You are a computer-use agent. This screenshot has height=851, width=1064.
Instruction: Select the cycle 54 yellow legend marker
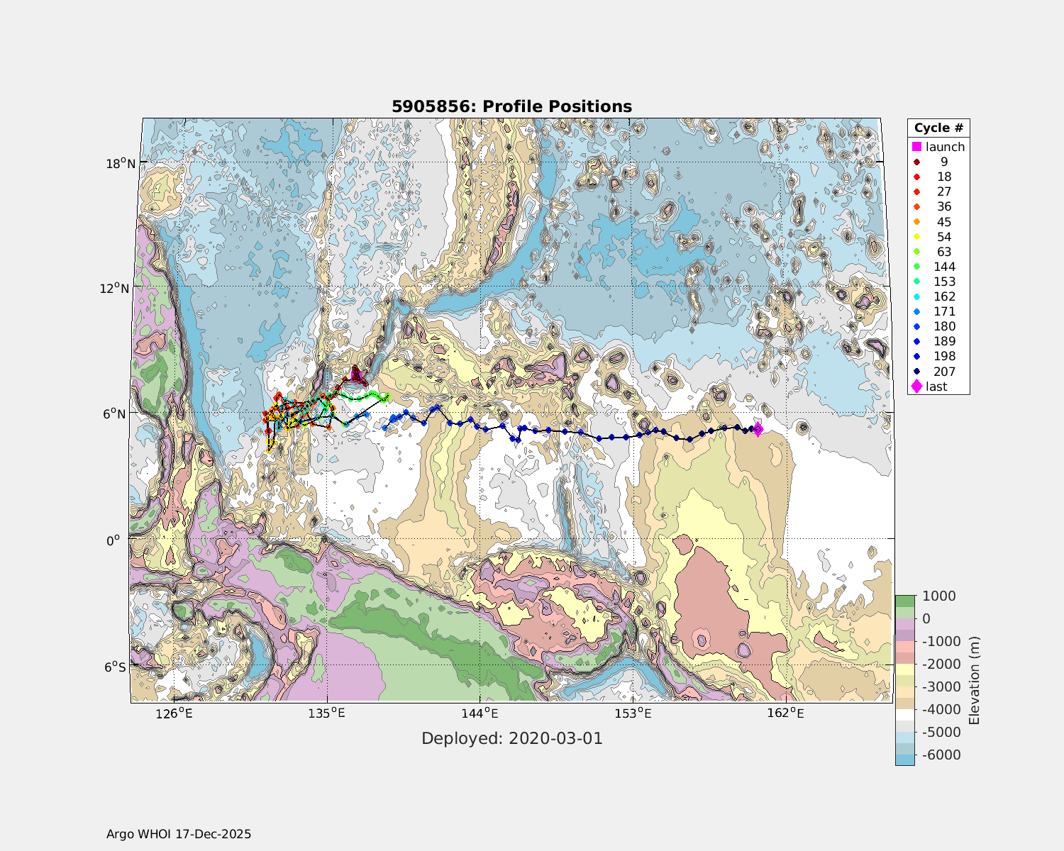916,237
